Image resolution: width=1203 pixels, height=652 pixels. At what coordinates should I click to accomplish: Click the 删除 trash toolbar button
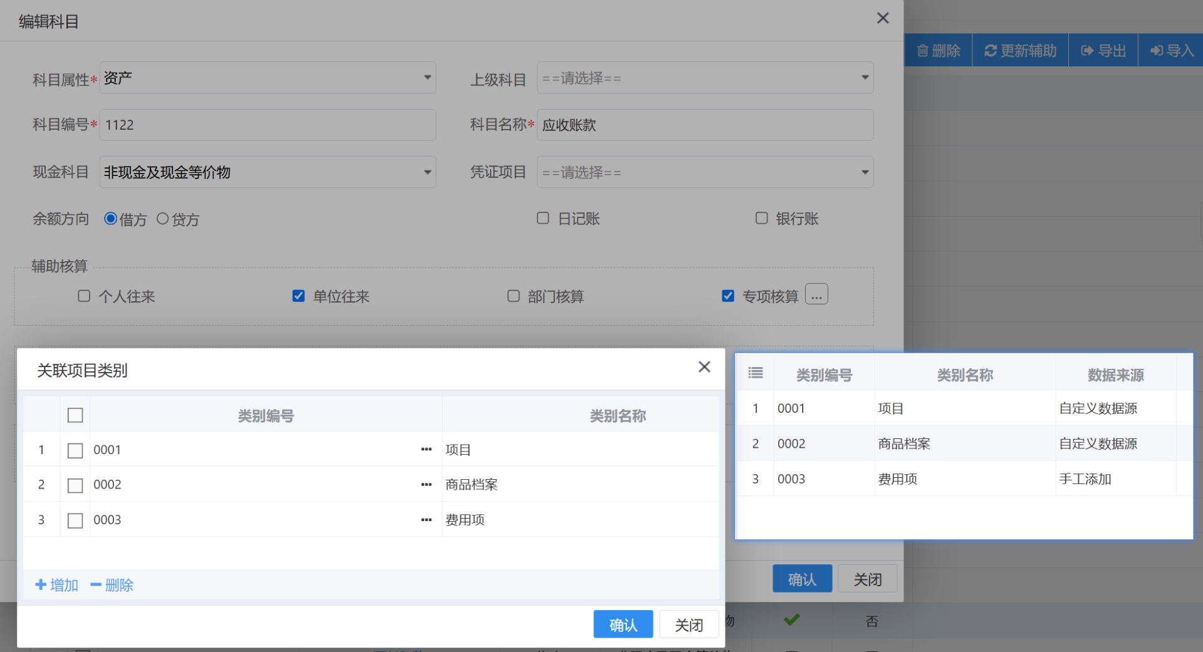(x=938, y=51)
